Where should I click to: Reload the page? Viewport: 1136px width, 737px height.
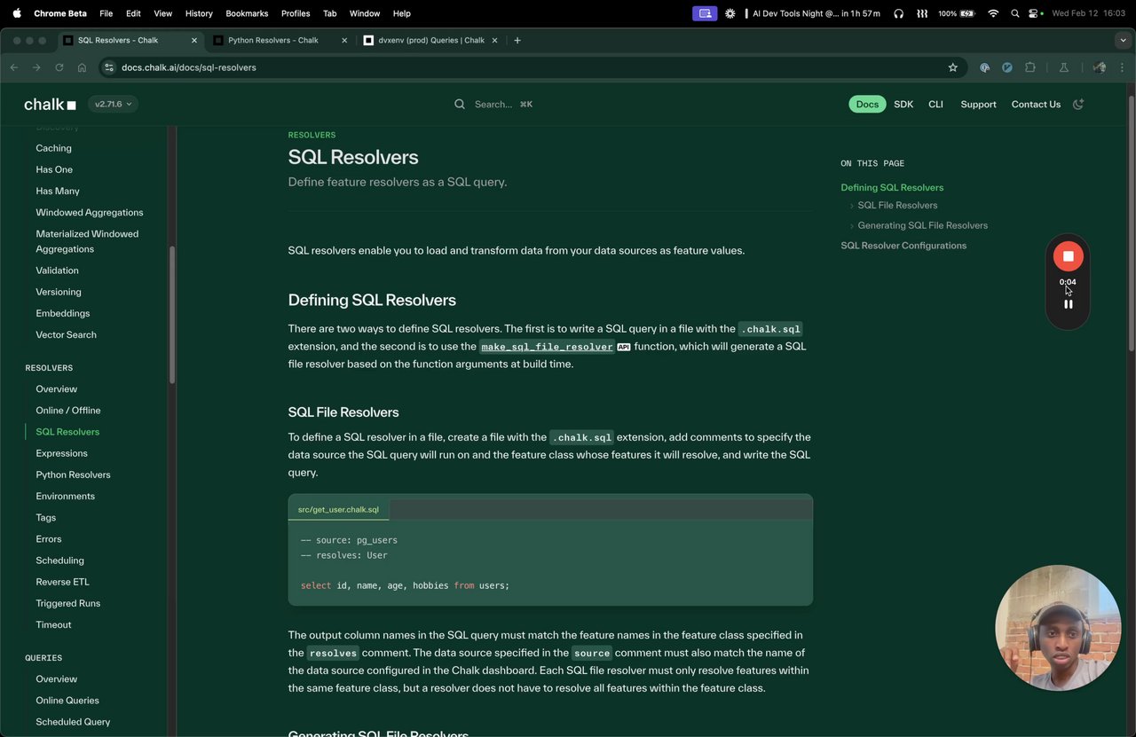click(59, 67)
